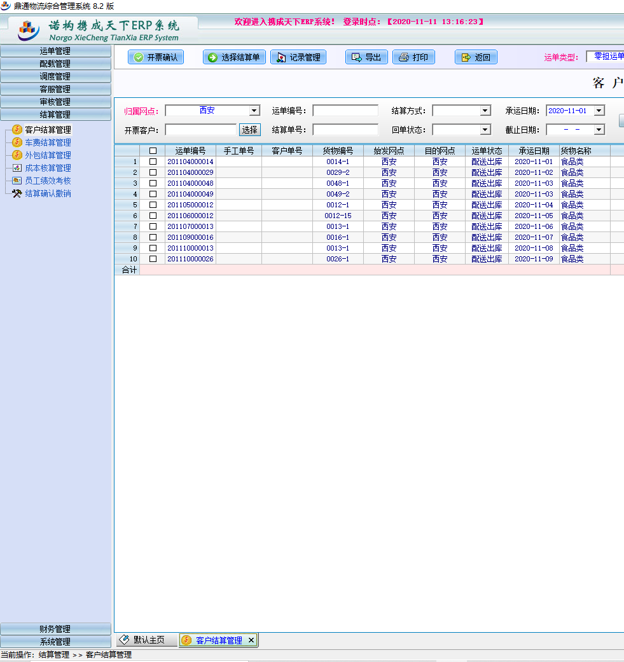The width and height of the screenshot is (624, 662).
Task: Close the 客户结算管理 tab
Action: pyautogui.click(x=251, y=640)
